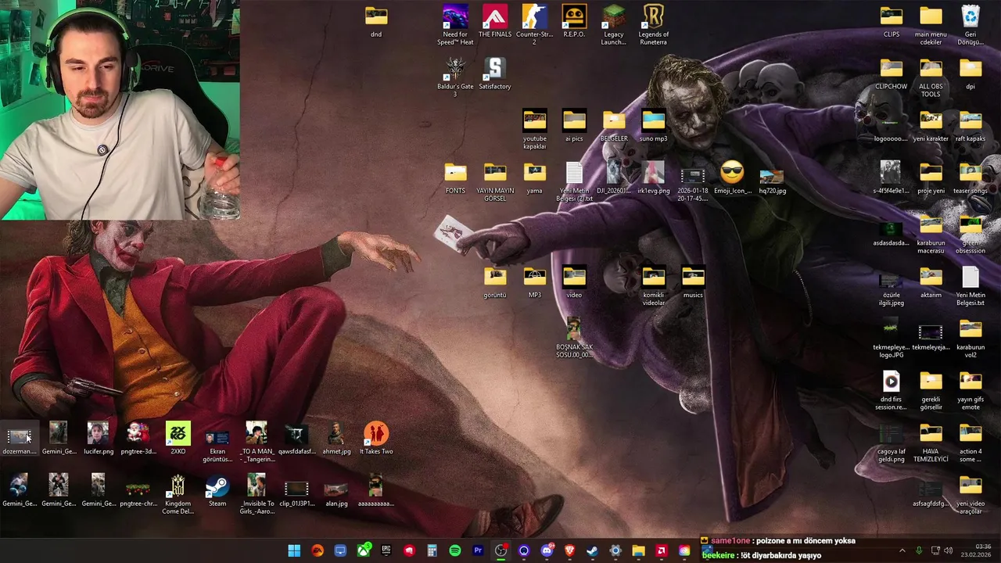1001x563 pixels.
Task: Open the dnd folder
Action: (x=376, y=21)
